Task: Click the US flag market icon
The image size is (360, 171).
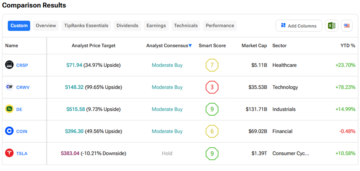Action: 347,26
